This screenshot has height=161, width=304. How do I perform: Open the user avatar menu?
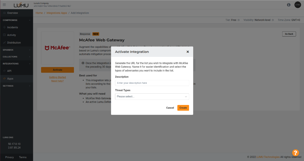297,5
